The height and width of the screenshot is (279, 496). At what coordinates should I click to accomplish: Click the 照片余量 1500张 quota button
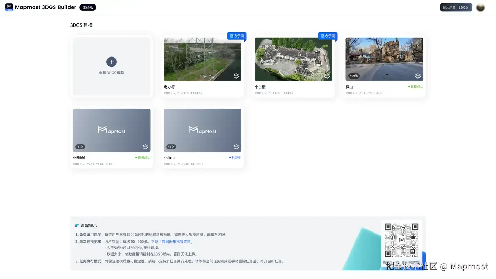(456, 7)
